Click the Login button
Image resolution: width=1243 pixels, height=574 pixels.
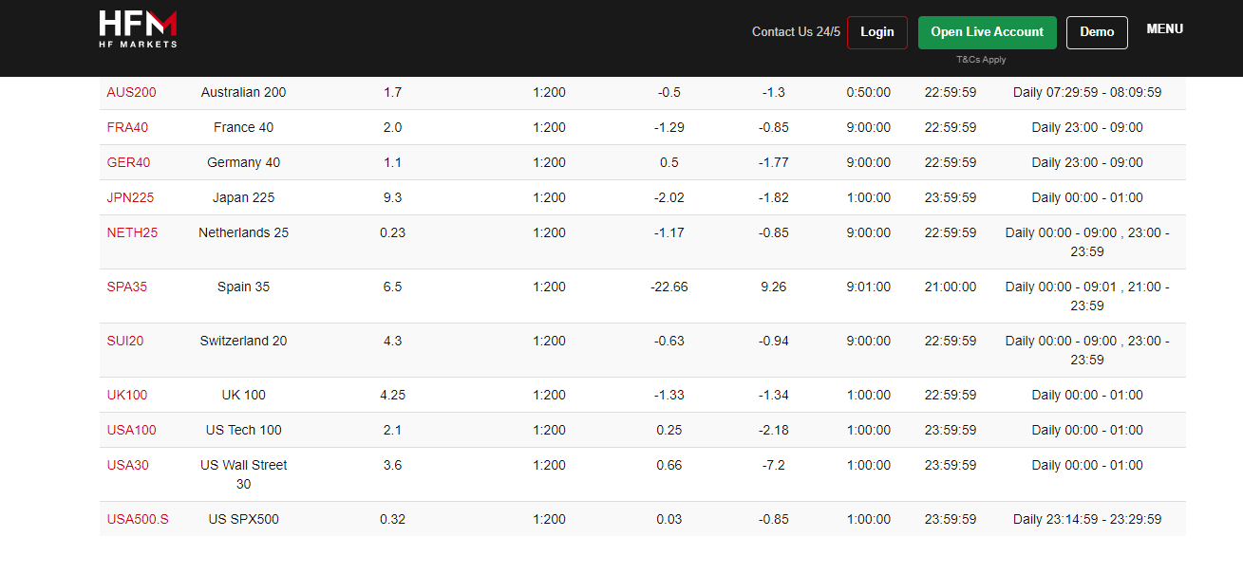pyautogui.click(x=877, y=32)
